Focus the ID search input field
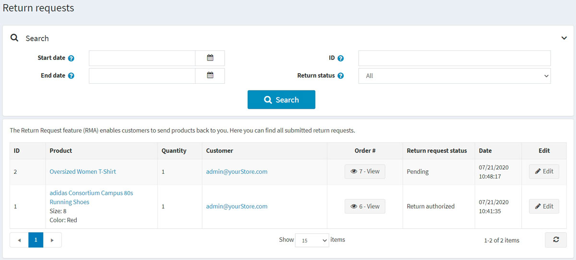 point(454,58)
